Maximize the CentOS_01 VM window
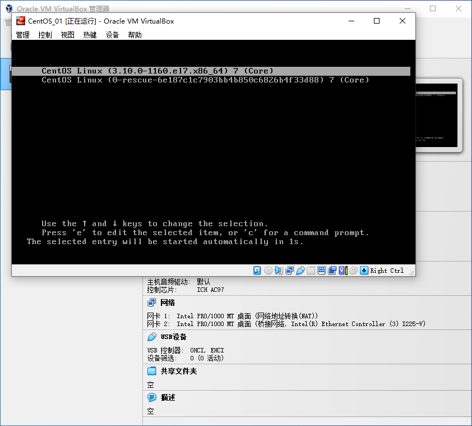 (377, 21)
